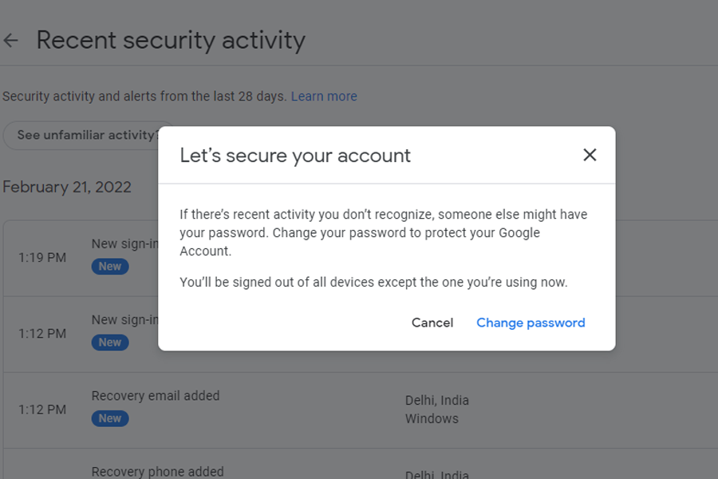718x479 pixels.
Task: Click the Recent security activity page heading
Action: (x=171, y=41)
